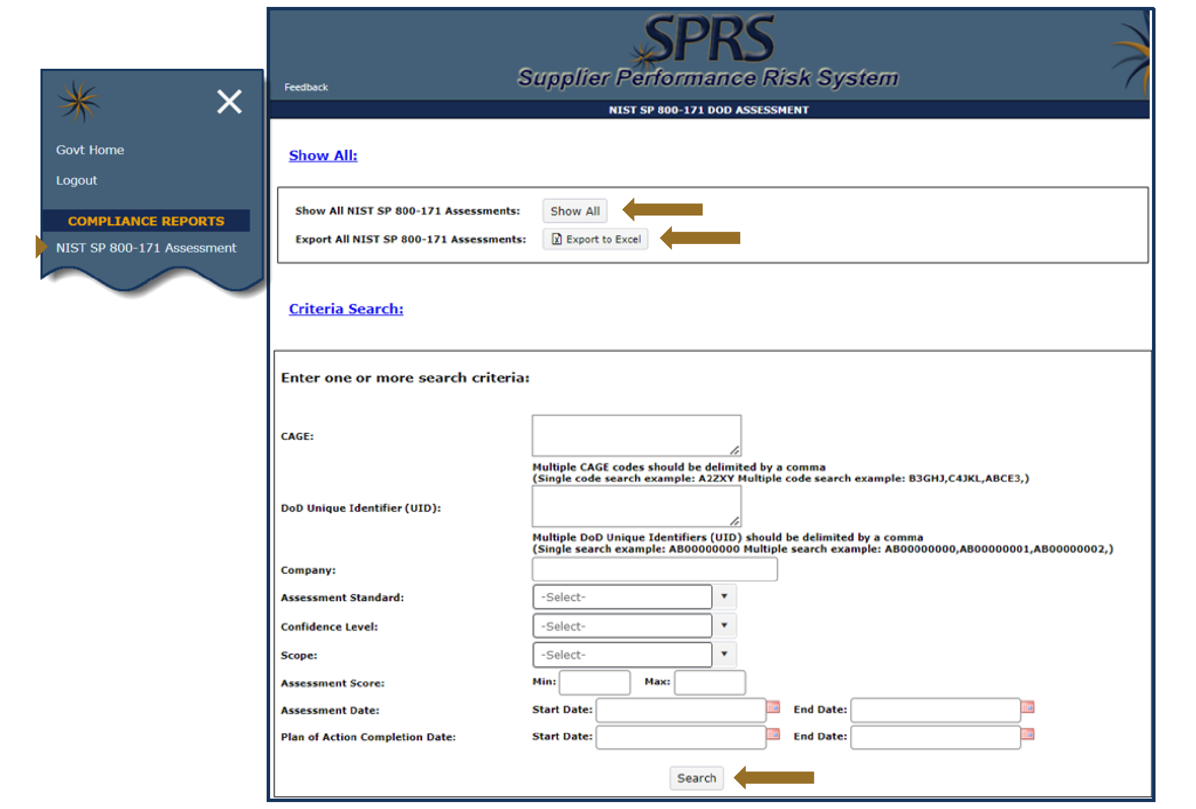Click the Confidence Level dropdown arrow
Image resolution: width=1196 pixels, height=809 pixels.
[x=724, y=625]
